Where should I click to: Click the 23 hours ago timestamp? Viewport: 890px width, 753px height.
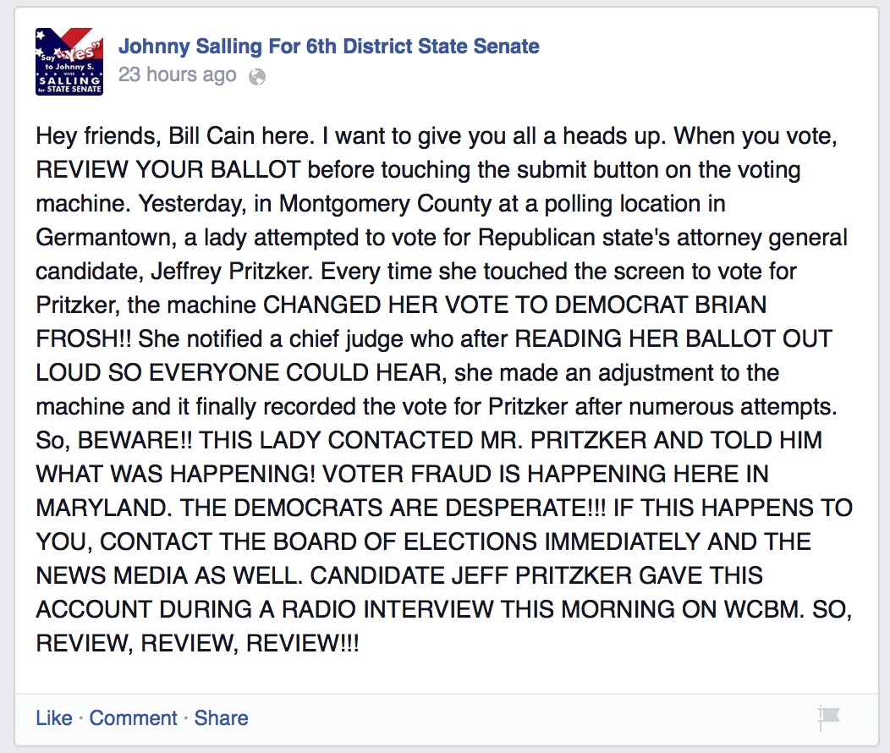pyautogui.click(x=177, y=74)
